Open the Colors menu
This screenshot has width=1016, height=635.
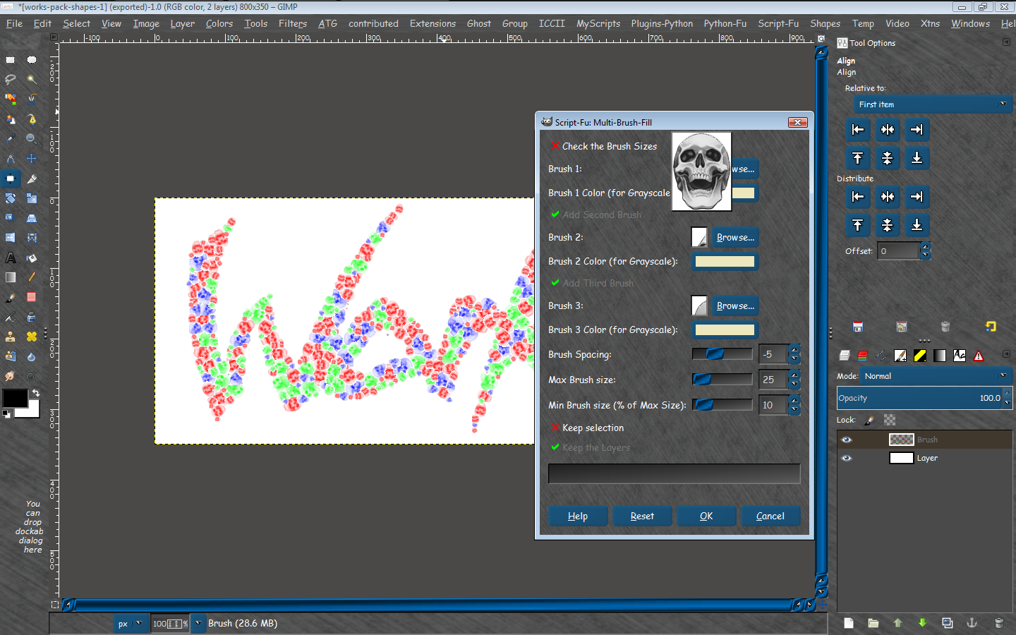coord(219,23)
